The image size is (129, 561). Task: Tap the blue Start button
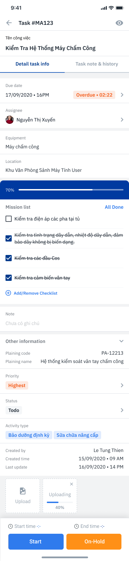(36, 541)
